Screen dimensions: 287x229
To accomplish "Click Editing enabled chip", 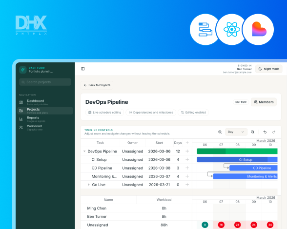I will point(193,113).
